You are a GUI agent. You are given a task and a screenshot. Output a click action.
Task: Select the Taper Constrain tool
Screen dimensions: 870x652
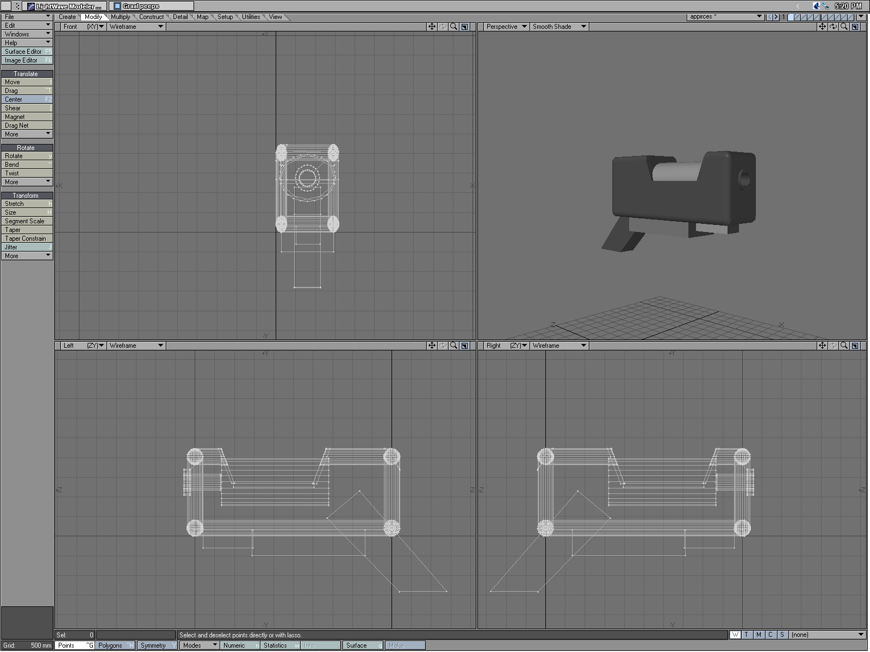click(27, 239)
